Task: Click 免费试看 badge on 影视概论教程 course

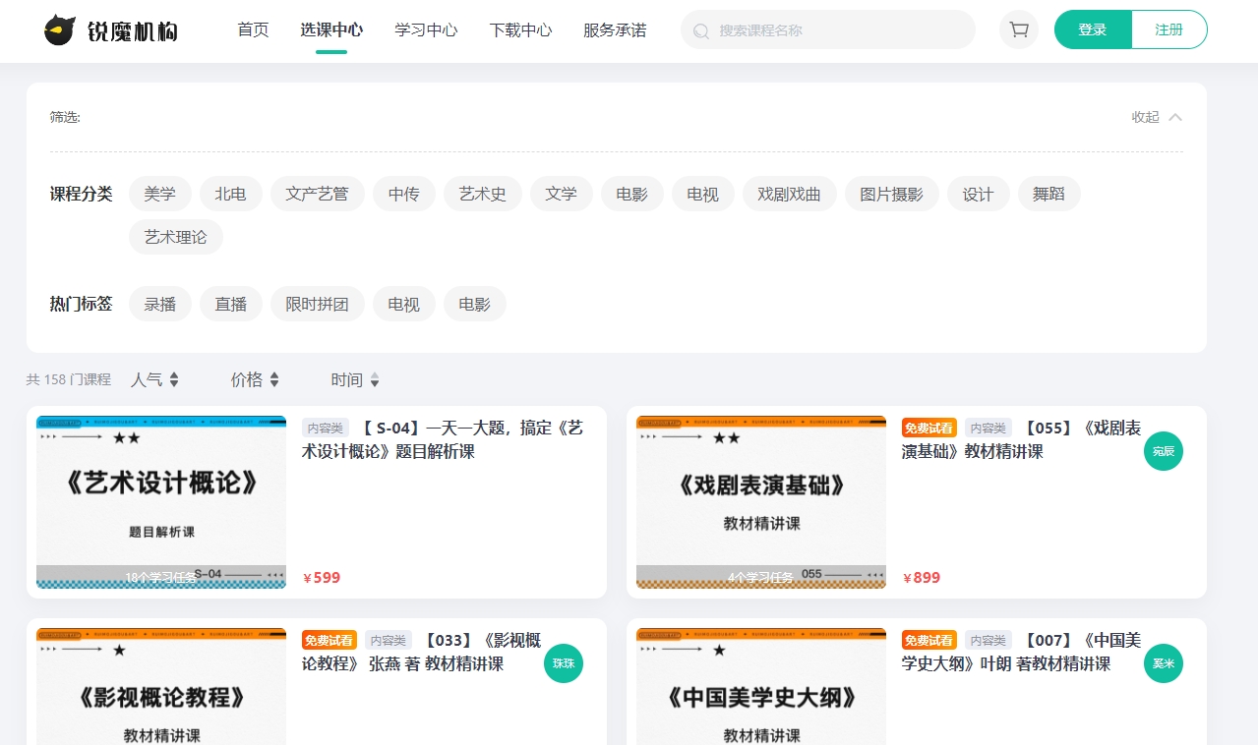Action: pyautogui.click(x=329, y=640)
